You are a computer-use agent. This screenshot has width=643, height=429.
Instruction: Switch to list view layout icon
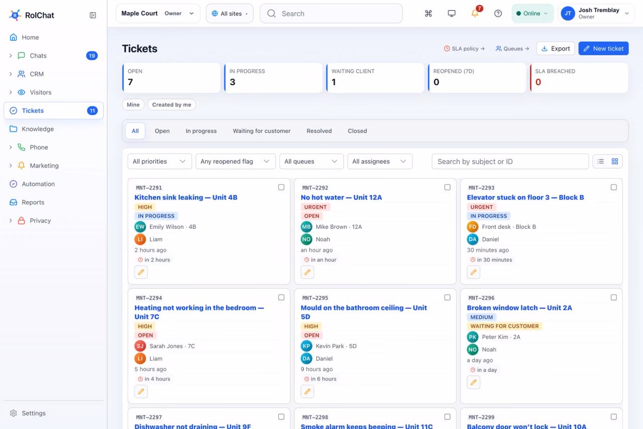601,161
